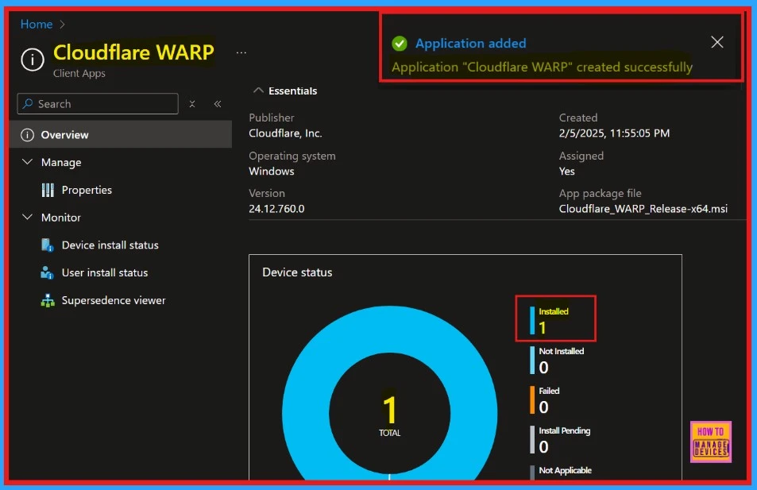
Task: Click the Installed count in legend
Action: (543, 328)
